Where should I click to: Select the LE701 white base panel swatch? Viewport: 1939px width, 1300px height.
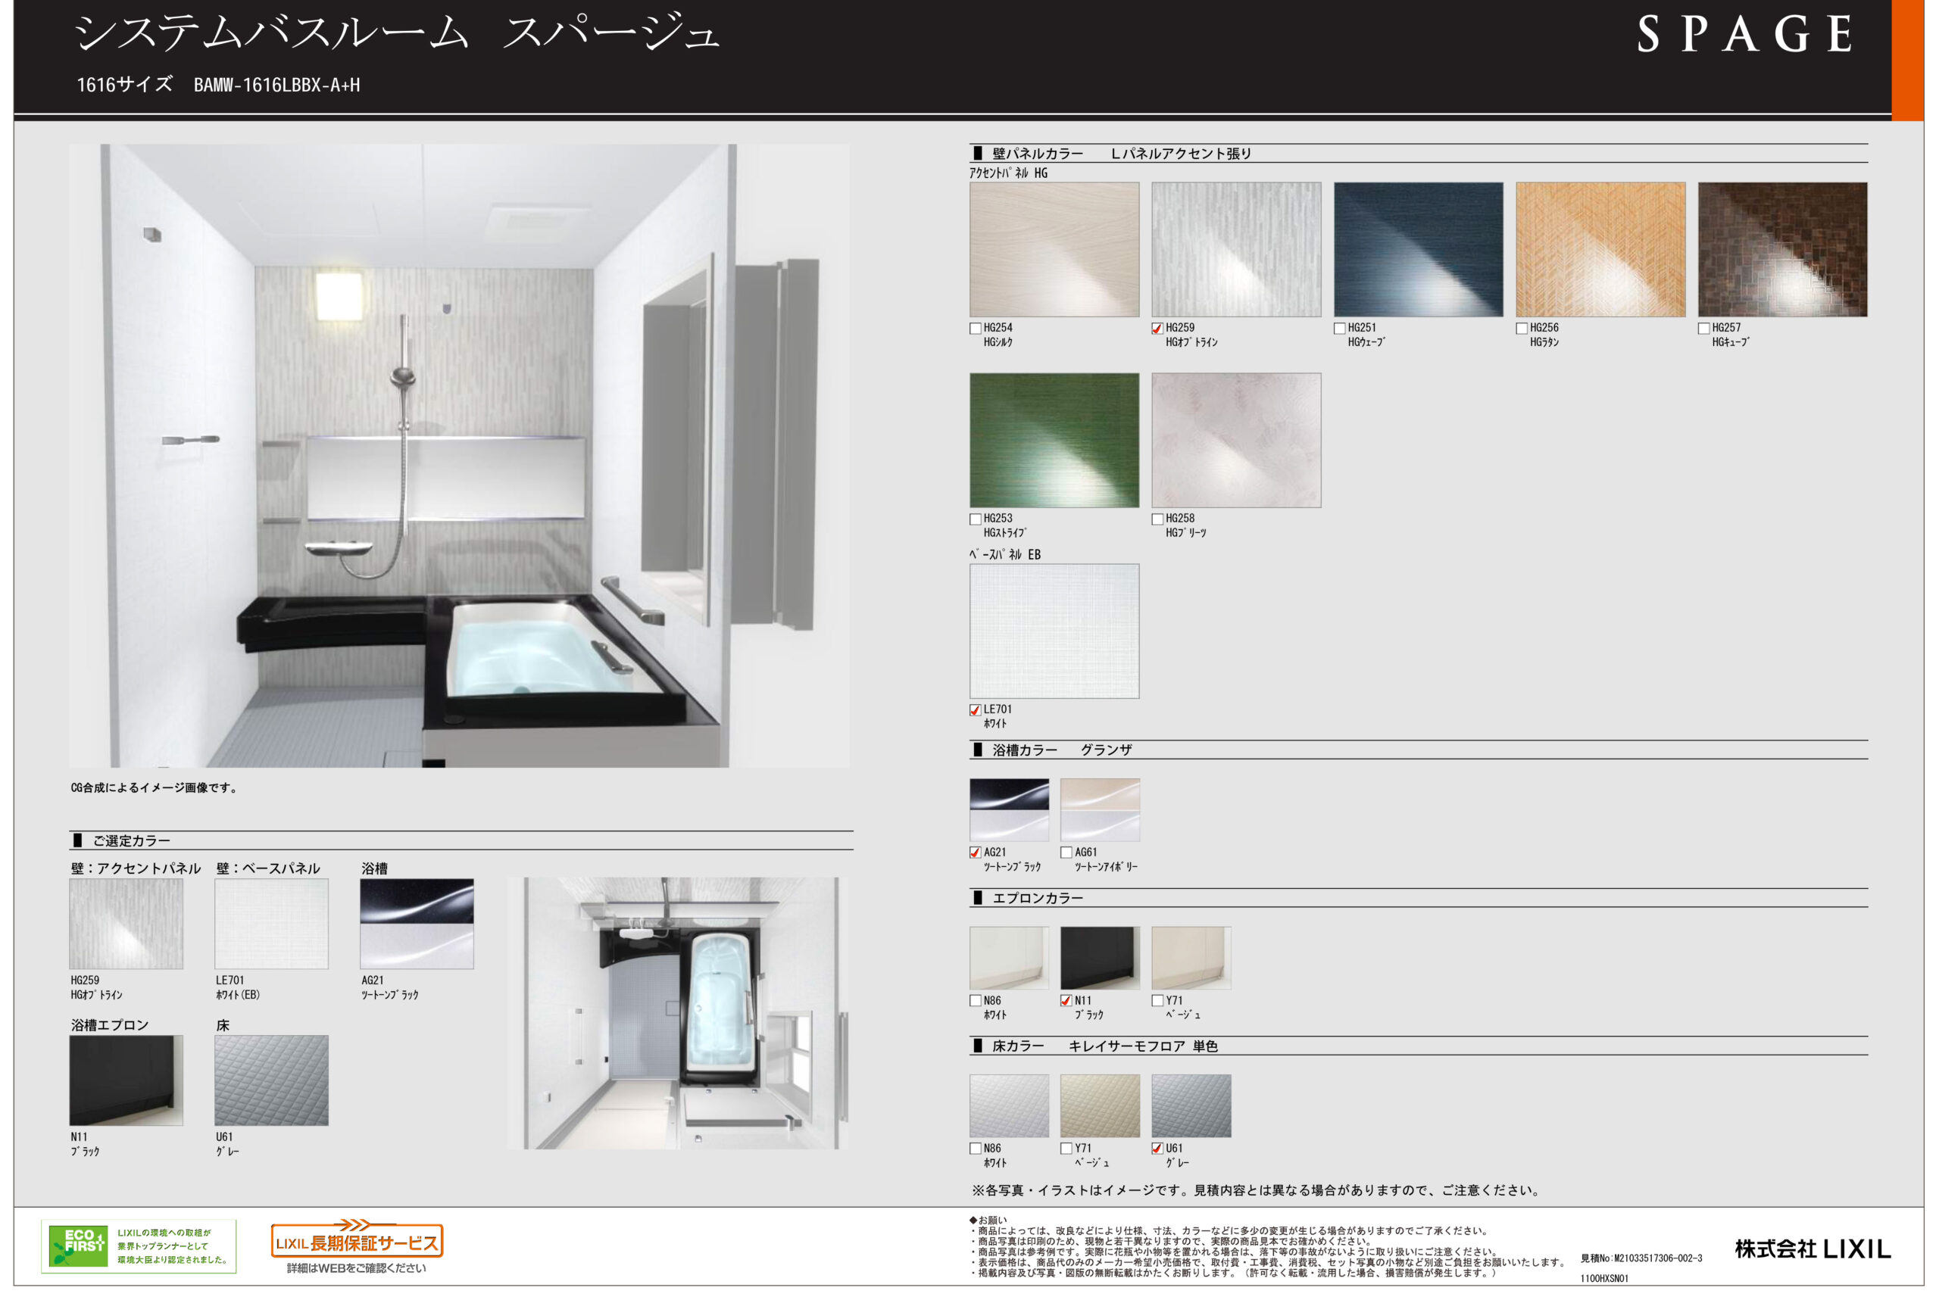click(1054, 631)
